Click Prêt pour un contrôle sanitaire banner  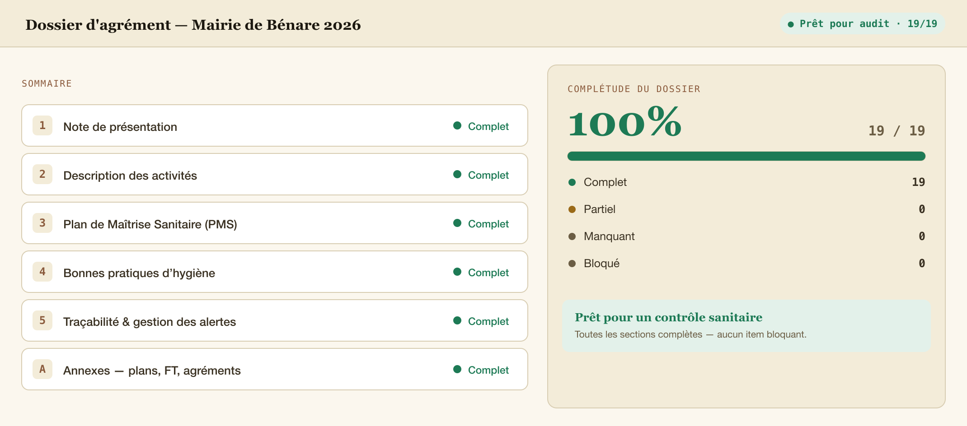[x=746, y=326]
